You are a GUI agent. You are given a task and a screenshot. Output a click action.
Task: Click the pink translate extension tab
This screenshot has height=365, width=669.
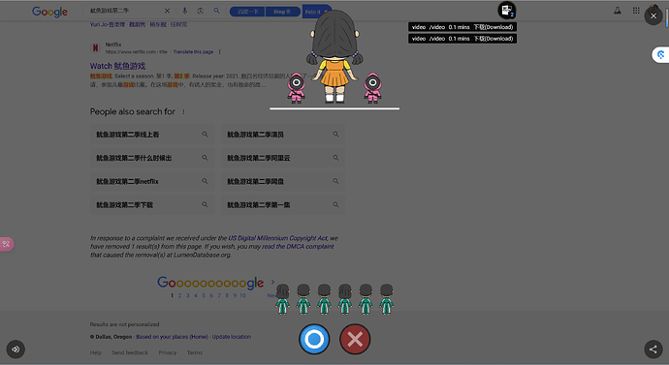click(x=7, y=244)
